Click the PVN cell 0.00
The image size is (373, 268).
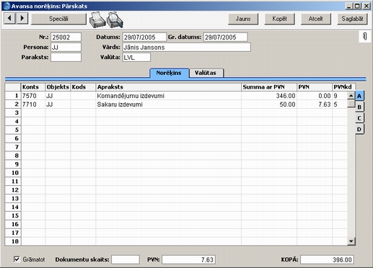tap(315, 96)
